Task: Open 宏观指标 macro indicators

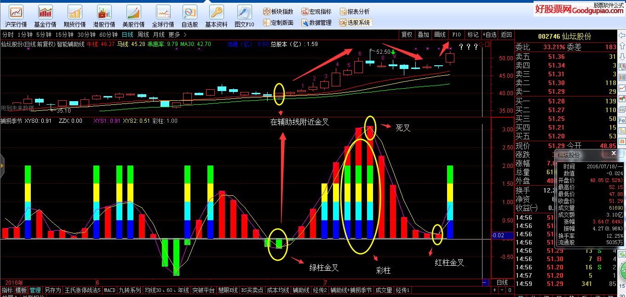Action: (316, 11)
